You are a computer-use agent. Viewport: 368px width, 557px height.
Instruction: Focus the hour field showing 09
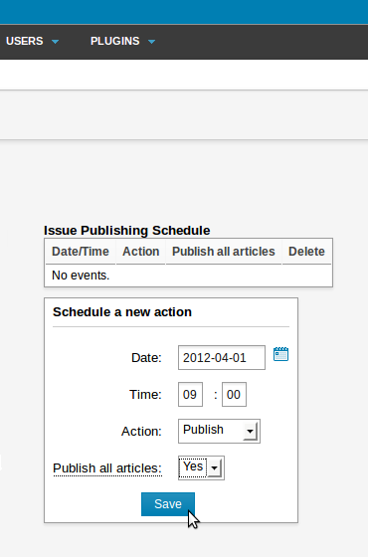click(190, 394)
